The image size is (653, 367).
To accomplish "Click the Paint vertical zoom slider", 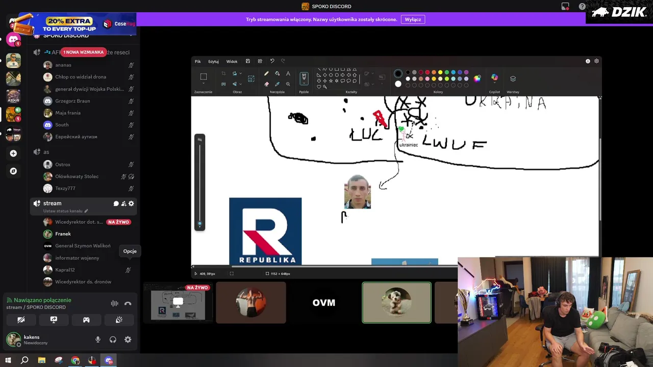I will click(199, 182).
